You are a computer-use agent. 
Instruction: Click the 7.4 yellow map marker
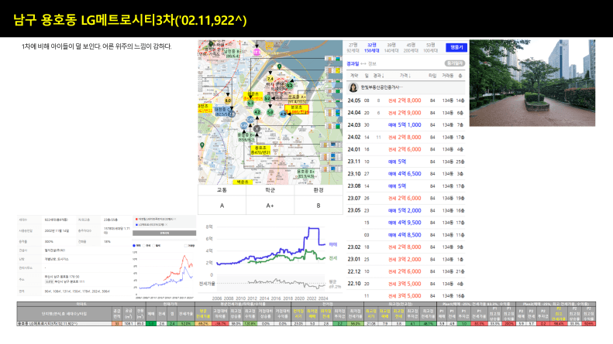270,79
